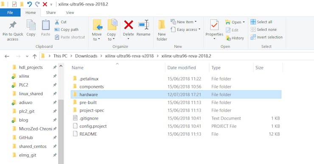
Task: Open the recent locations dropdown chevron
Action: [x=27, y=56]
